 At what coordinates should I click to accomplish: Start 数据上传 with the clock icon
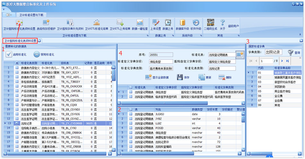[x=168, y=25]
